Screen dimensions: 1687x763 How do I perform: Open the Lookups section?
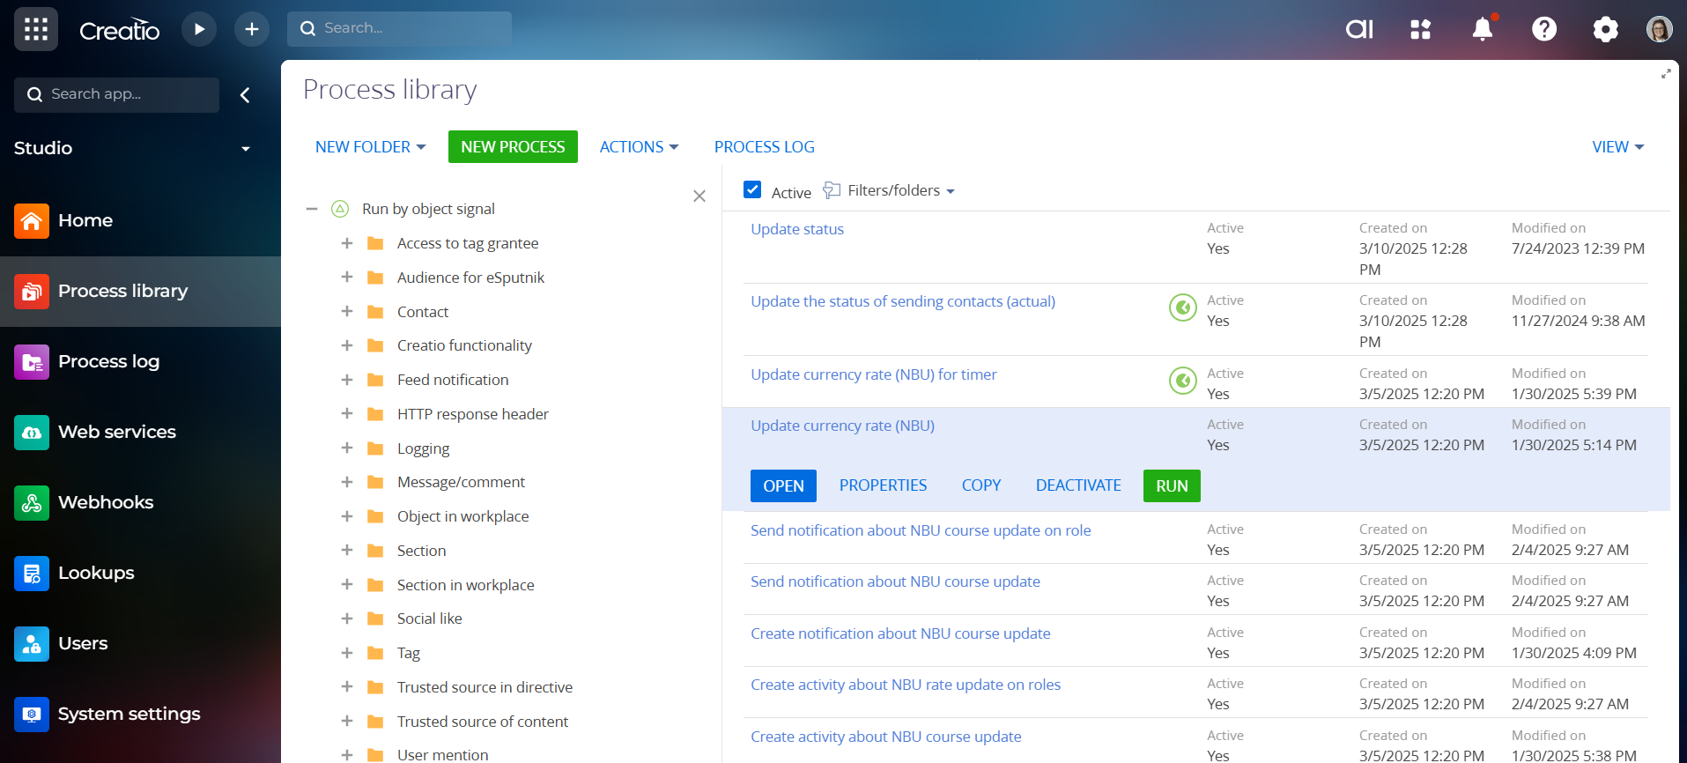tap(96, 573)
